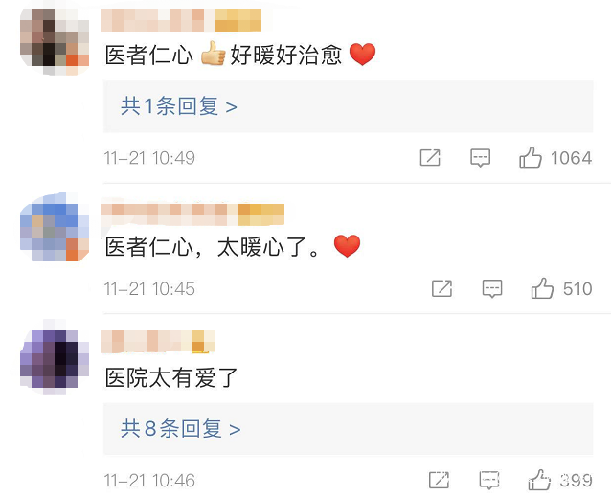Expand 共8条回复 replies
The image size is (611, 497).
tap(181, 428)
